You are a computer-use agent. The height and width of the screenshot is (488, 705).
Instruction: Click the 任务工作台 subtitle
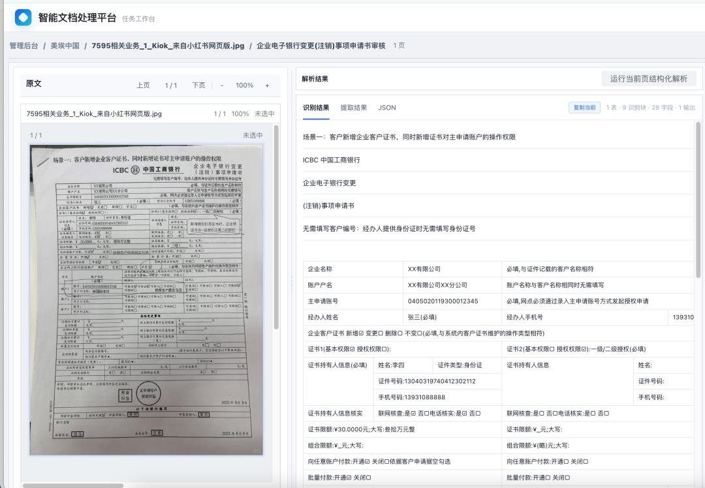coord(138,19)
